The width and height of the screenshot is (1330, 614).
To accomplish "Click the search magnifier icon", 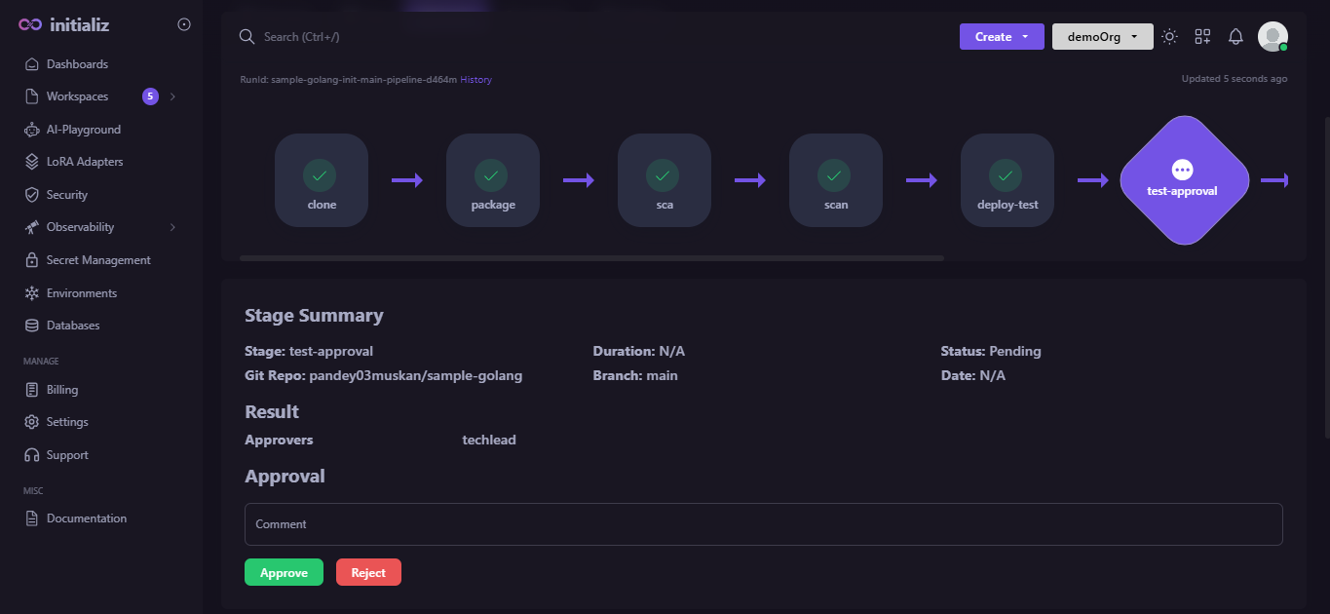I will [247, 36].
